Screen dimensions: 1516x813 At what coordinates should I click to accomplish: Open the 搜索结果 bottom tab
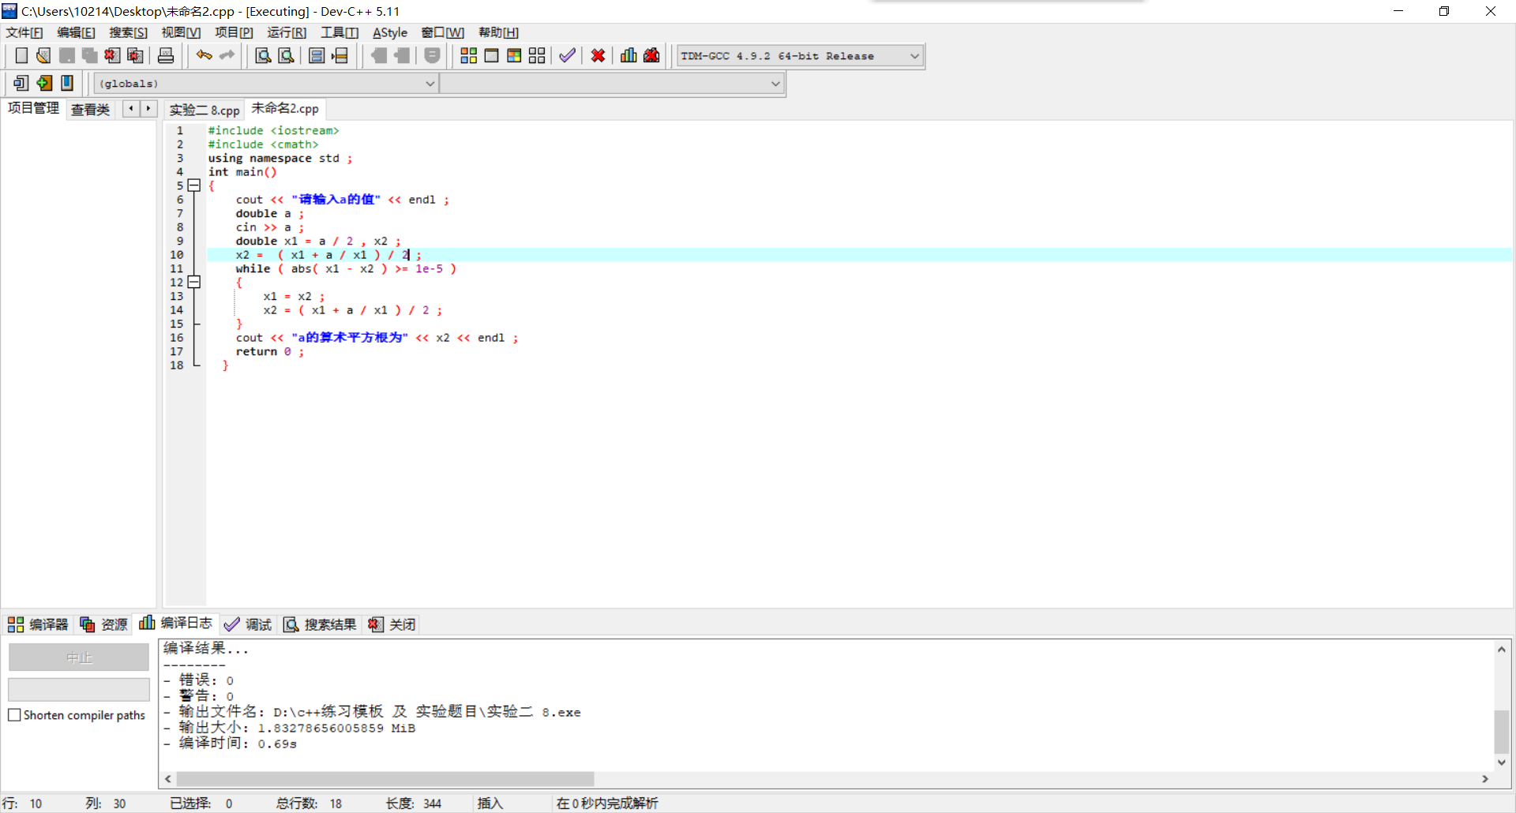point(320,624)
